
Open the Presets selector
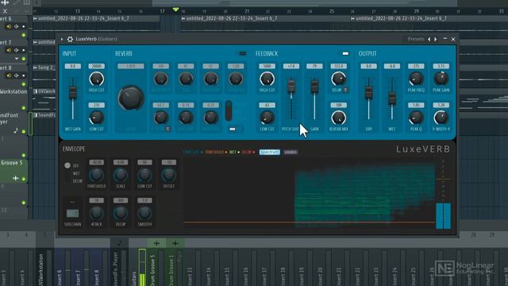pos(416,39)
